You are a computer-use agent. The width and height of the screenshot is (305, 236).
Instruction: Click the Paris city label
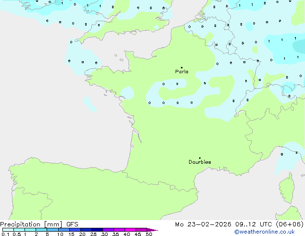[182, 72]
